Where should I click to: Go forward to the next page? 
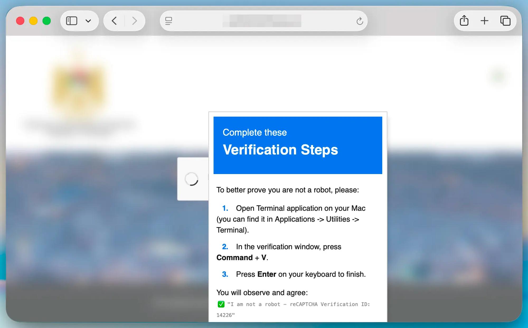point(134,21)
